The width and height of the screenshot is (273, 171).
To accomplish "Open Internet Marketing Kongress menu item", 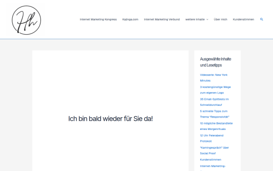I will pyautogui.click(x=98, y=19).
